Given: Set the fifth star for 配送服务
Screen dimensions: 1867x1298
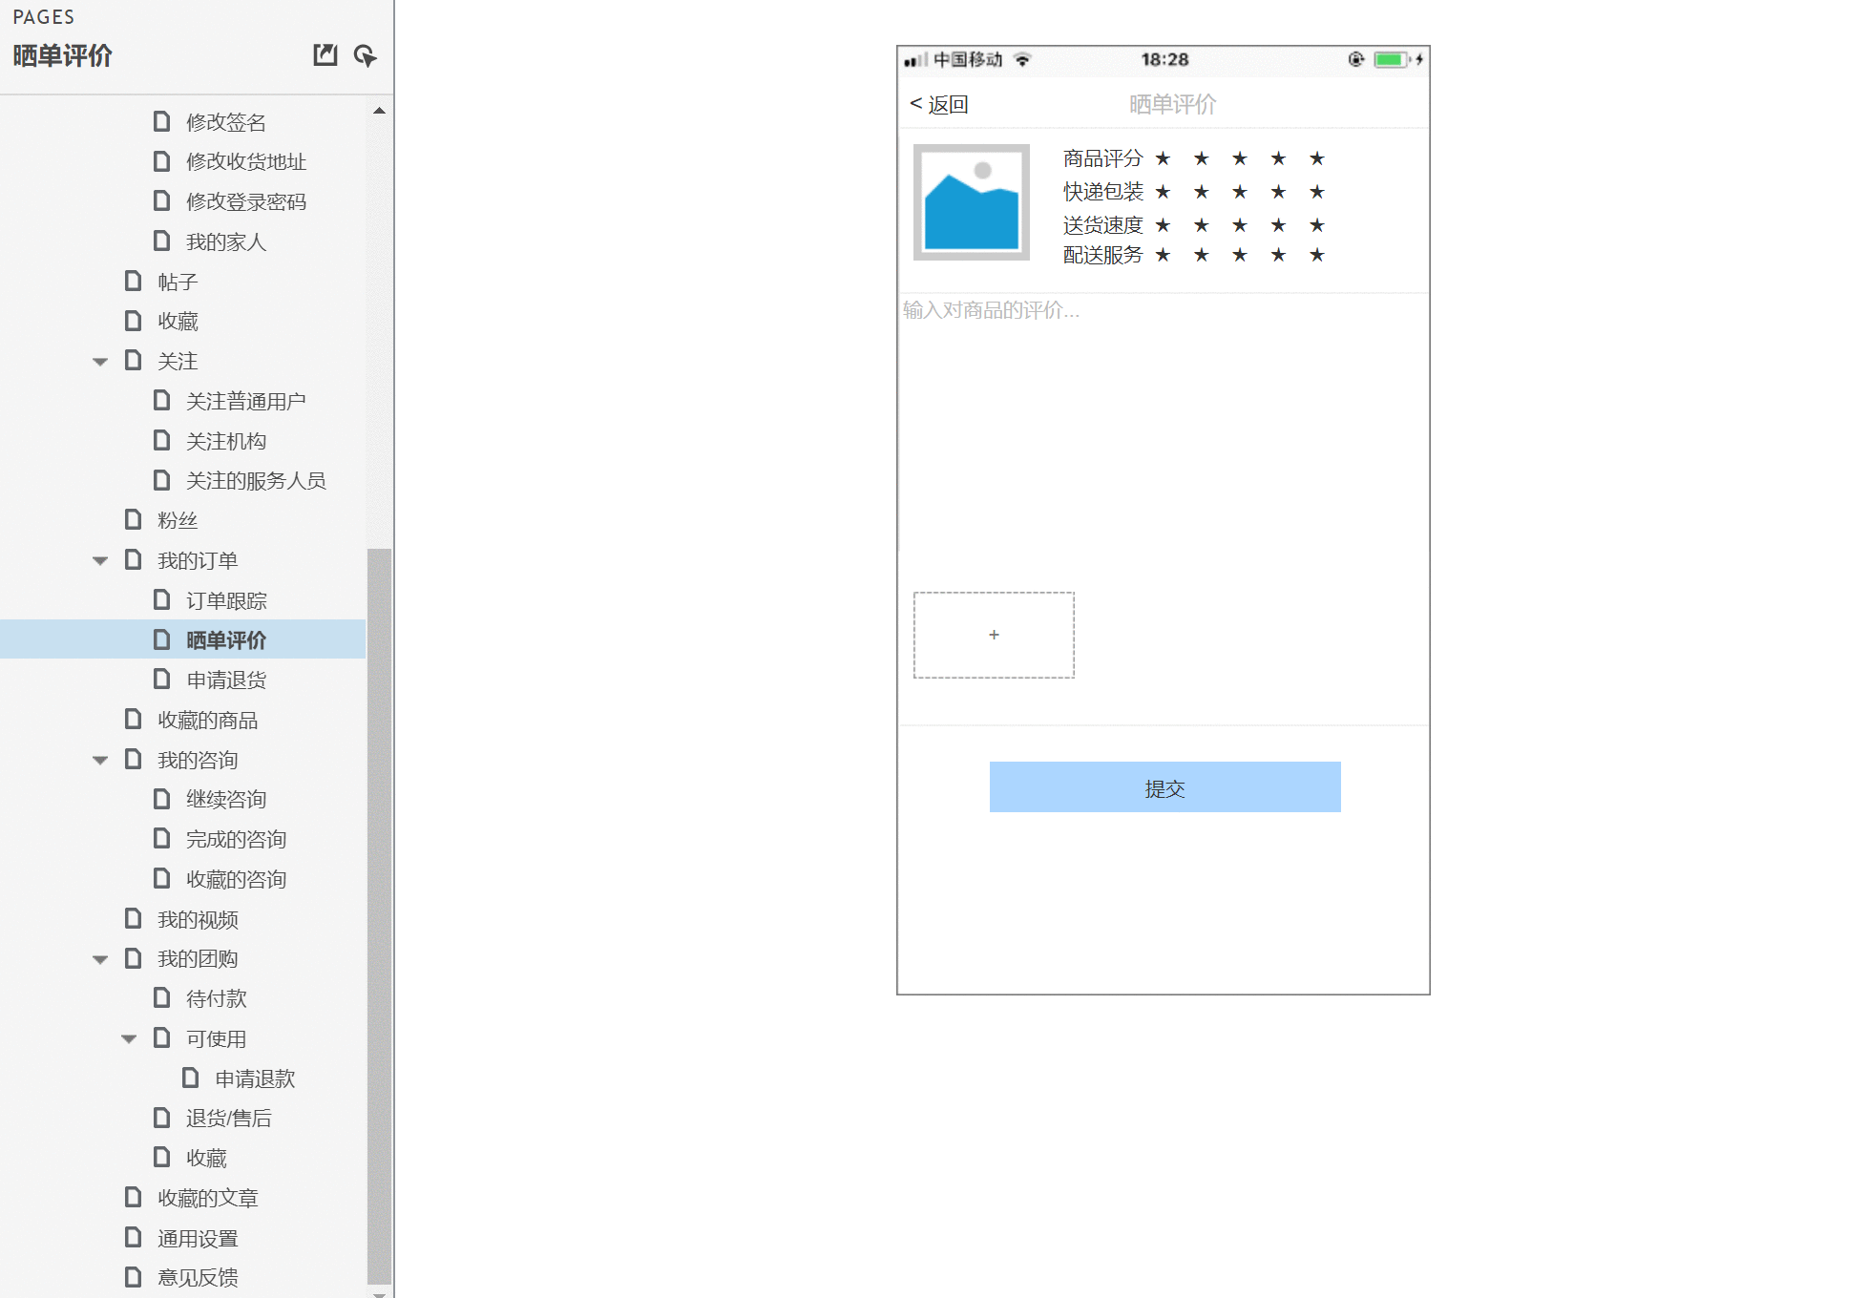Looking at the screenshot, I should click(1317, 255).
